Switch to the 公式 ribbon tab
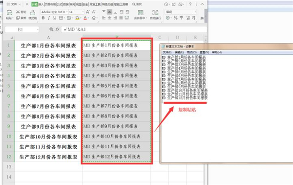Image resolution: width=293 pixels, height=185 pixels. pyautogui.click(x=59, y=4)
